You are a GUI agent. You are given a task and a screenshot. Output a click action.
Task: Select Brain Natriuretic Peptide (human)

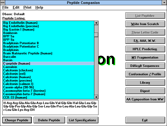coord(48,53)
